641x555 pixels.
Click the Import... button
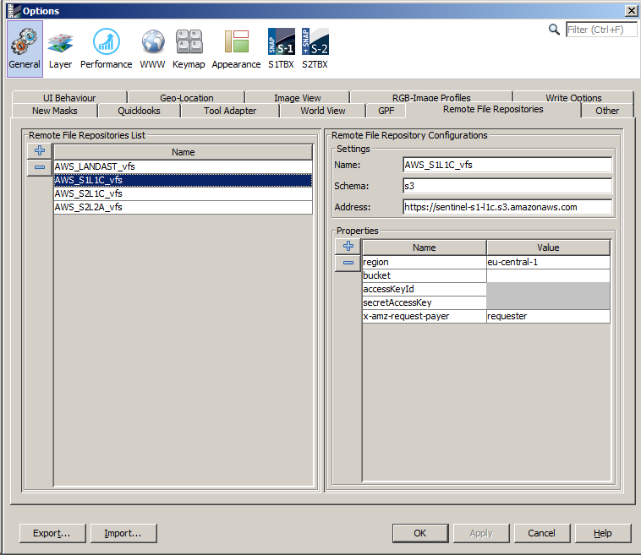pyautogui.click(x=123, y=533)
